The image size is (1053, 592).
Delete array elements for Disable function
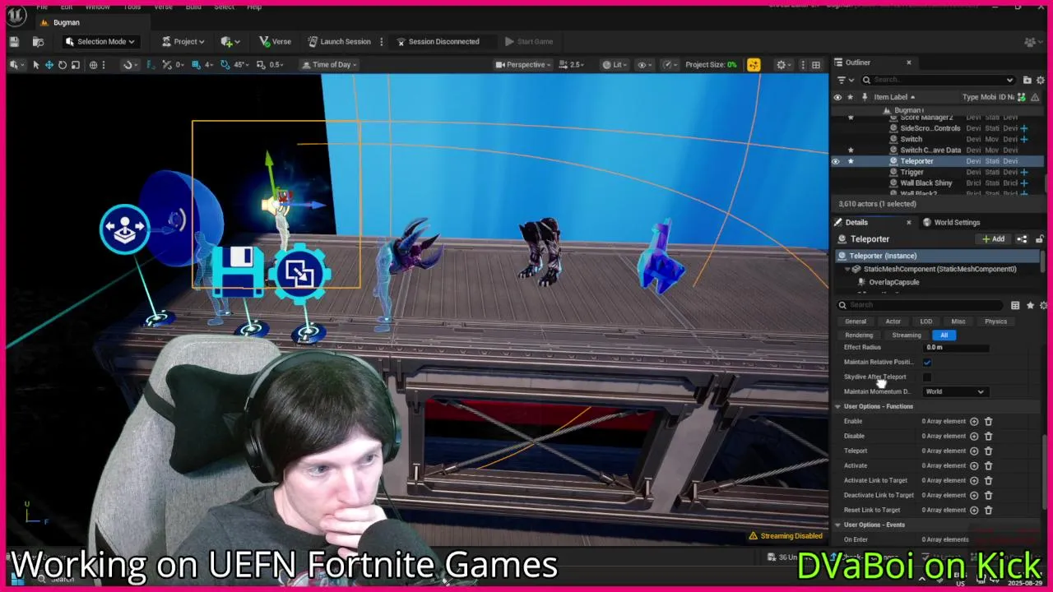(988, 436)
